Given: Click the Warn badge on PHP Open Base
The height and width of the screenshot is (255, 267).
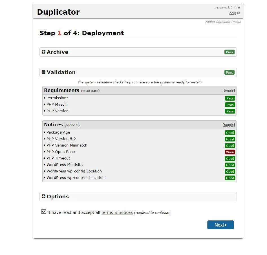Looking at the screenshot, I should (230, 152).
